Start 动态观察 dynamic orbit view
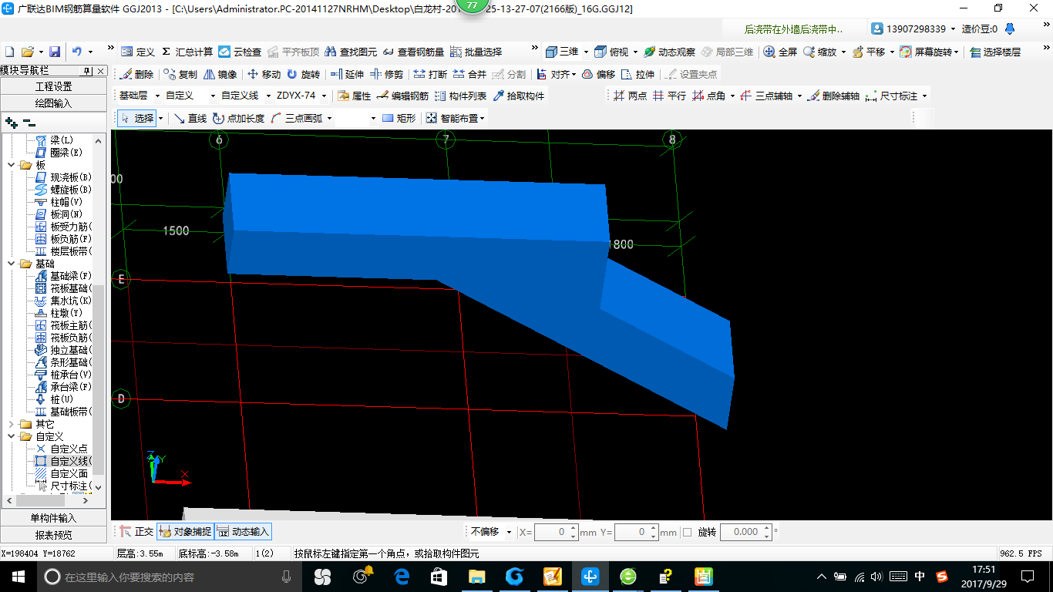The height and width of the screenshot is (592, 1053). [669, 52]
